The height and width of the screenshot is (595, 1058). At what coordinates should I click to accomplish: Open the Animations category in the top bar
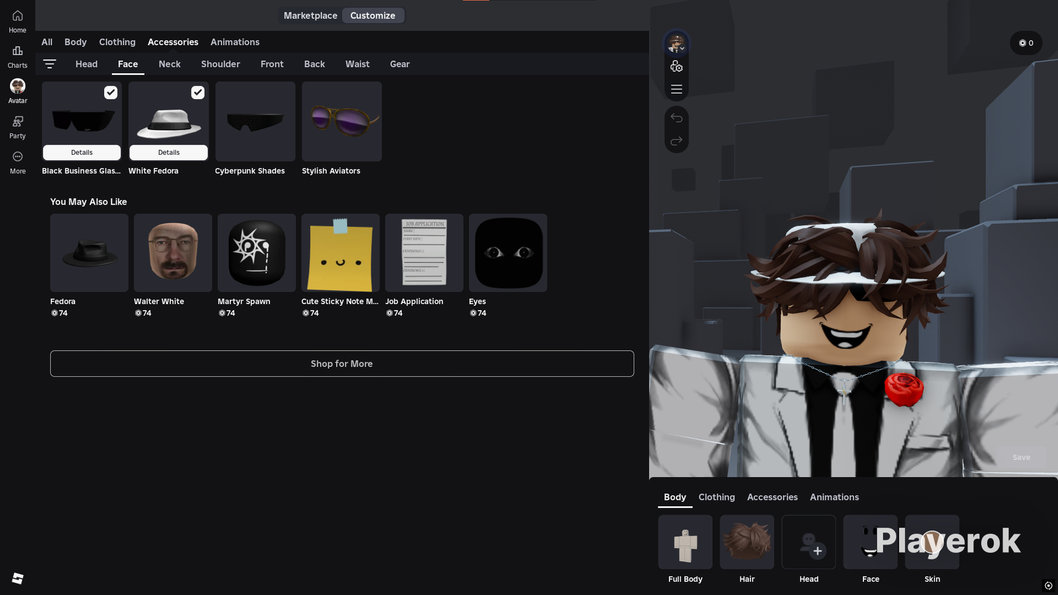[235, 42]
